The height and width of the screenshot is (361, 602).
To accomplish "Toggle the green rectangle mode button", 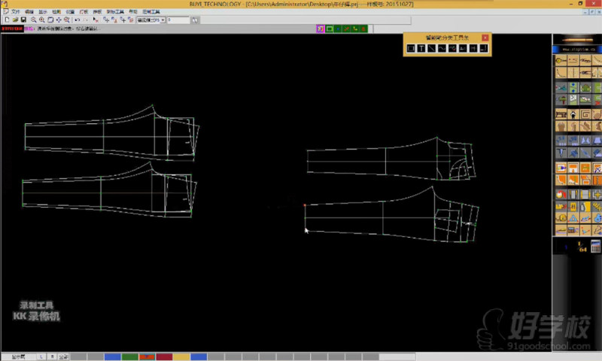I will [330, 29].
